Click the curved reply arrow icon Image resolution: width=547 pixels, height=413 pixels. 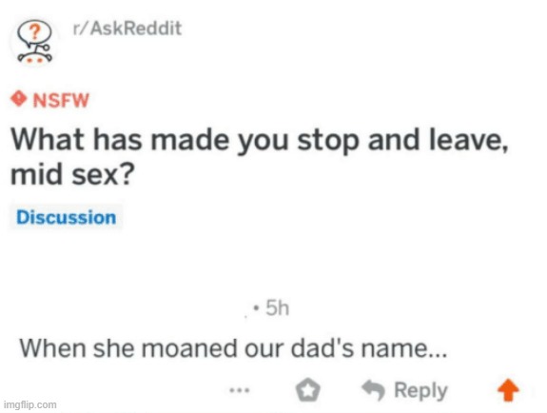[x=373, y=389]
